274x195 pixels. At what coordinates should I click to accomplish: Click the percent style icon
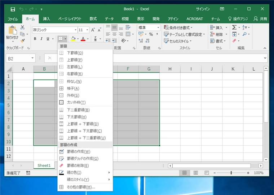click(x=151, y=34)
